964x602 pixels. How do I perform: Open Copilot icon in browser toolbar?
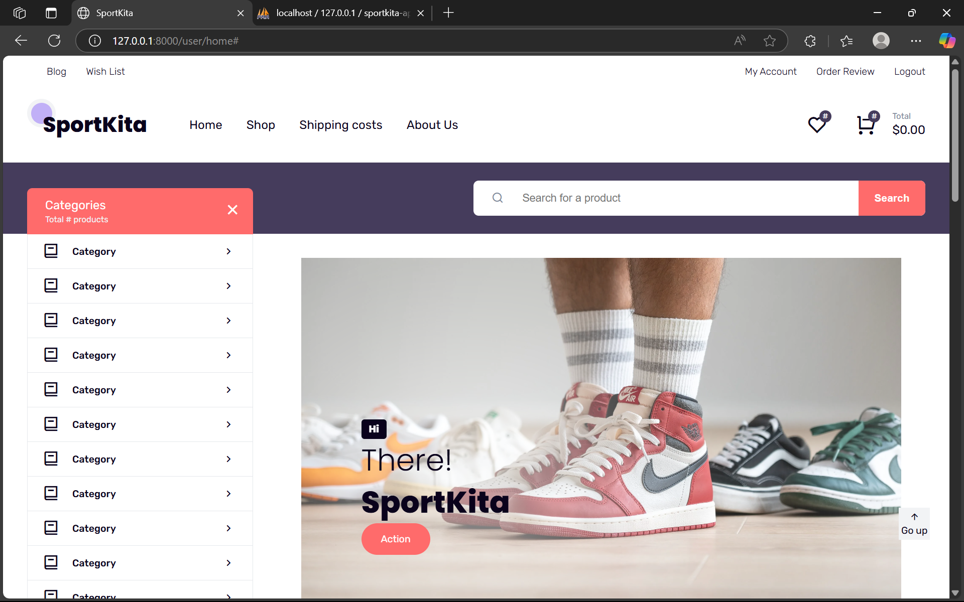click(947, 41)
